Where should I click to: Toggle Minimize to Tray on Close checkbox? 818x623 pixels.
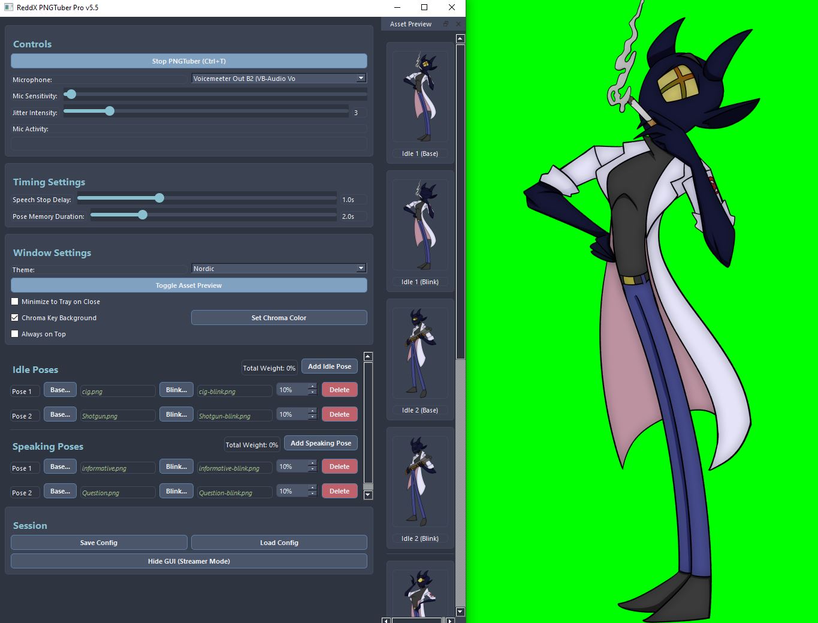point(15,302)
